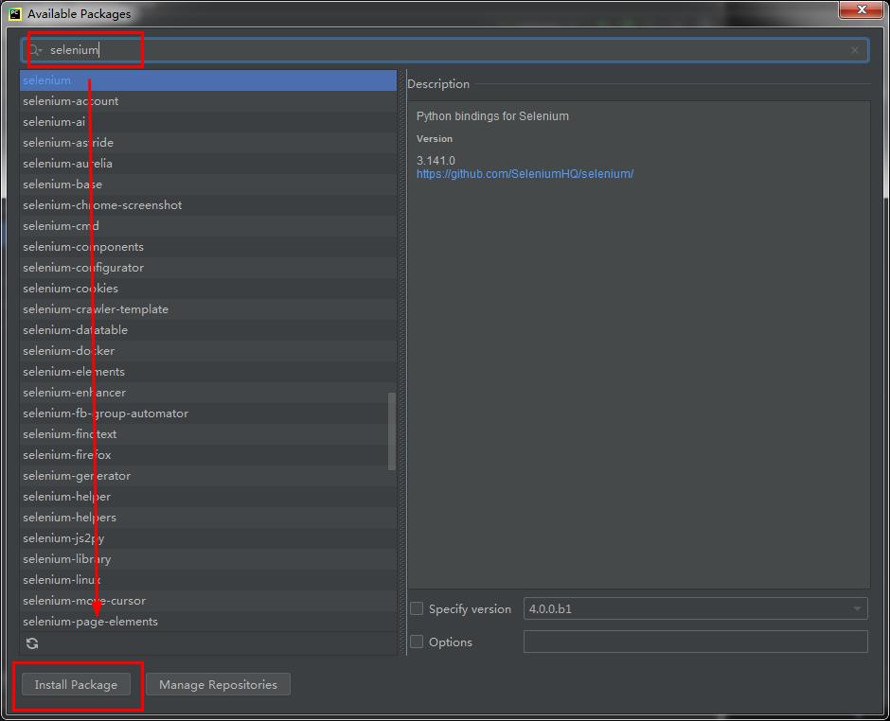Select selenium-js2py package
Viewport: 890px width, 721px height.
click(207, 537)
